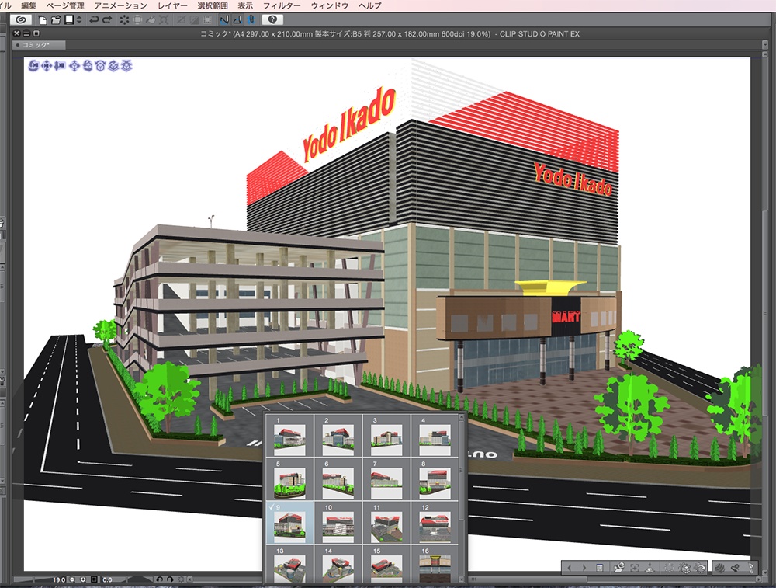Click previous 3D object arrow in launcher

point(570,568)
